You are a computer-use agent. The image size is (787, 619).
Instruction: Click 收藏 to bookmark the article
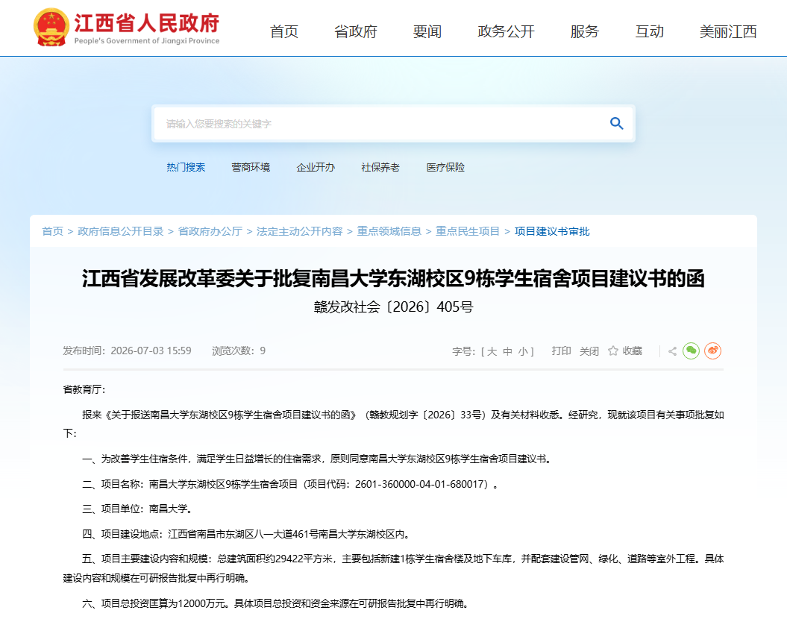click(633, 351)
